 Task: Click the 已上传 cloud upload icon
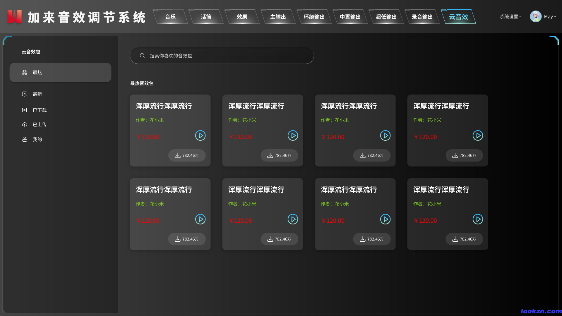(x=25, y=124)
